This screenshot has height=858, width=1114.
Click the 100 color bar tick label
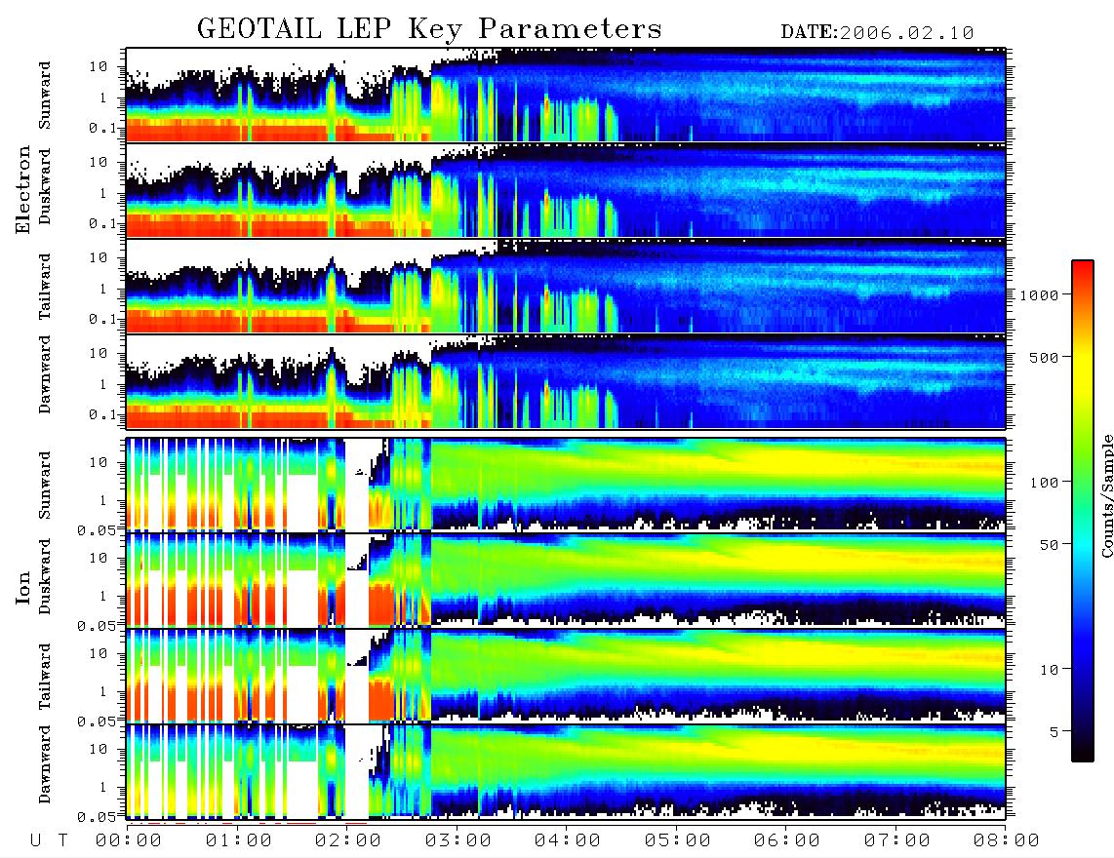coord(1045,483)
